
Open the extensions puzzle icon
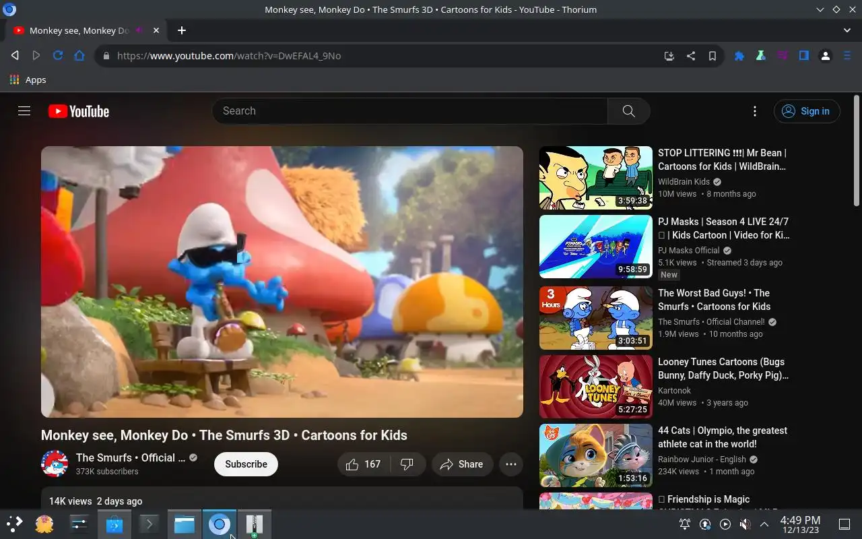(739, 56)
